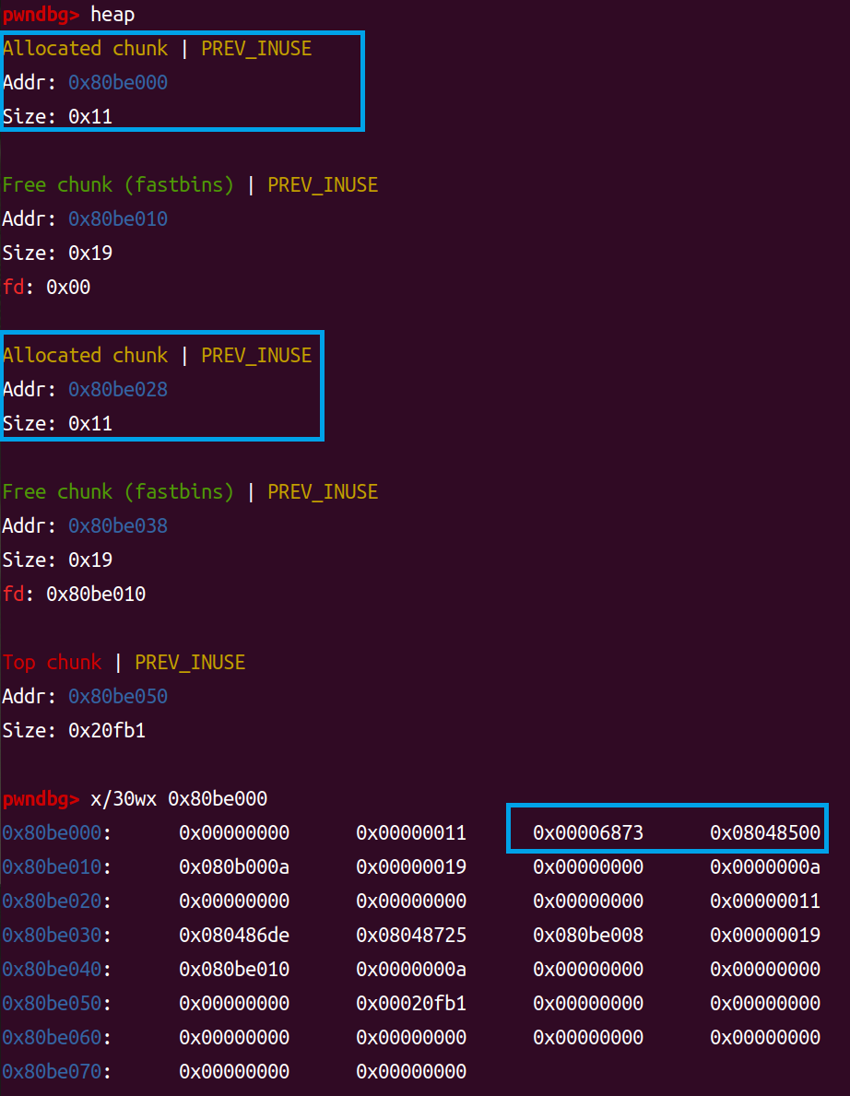The height and width of the screenshot is (1096, 850).
Task: Click the red "Top chunk" label
Action: (x=52, y=663)
